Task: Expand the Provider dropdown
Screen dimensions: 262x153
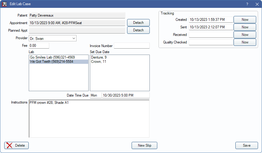Action: 74,38
